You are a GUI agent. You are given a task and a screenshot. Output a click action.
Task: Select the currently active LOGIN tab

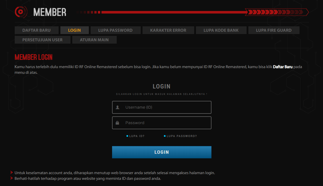click(x=74, y=30)
